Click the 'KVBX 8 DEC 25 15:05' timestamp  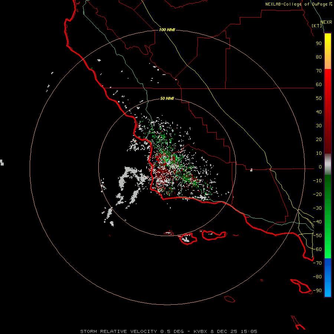225,331
